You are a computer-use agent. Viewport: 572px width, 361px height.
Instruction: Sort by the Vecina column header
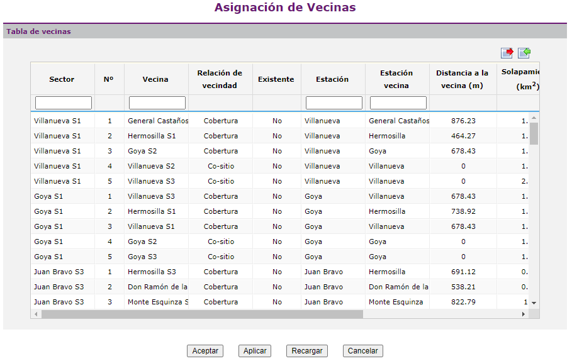155,79
